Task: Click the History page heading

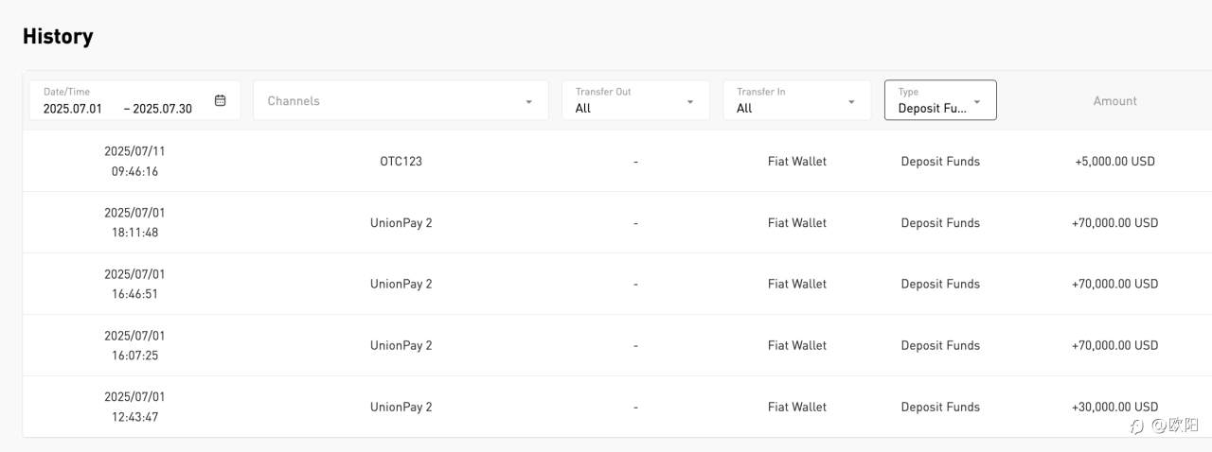Action: click(x=58, y=37)
